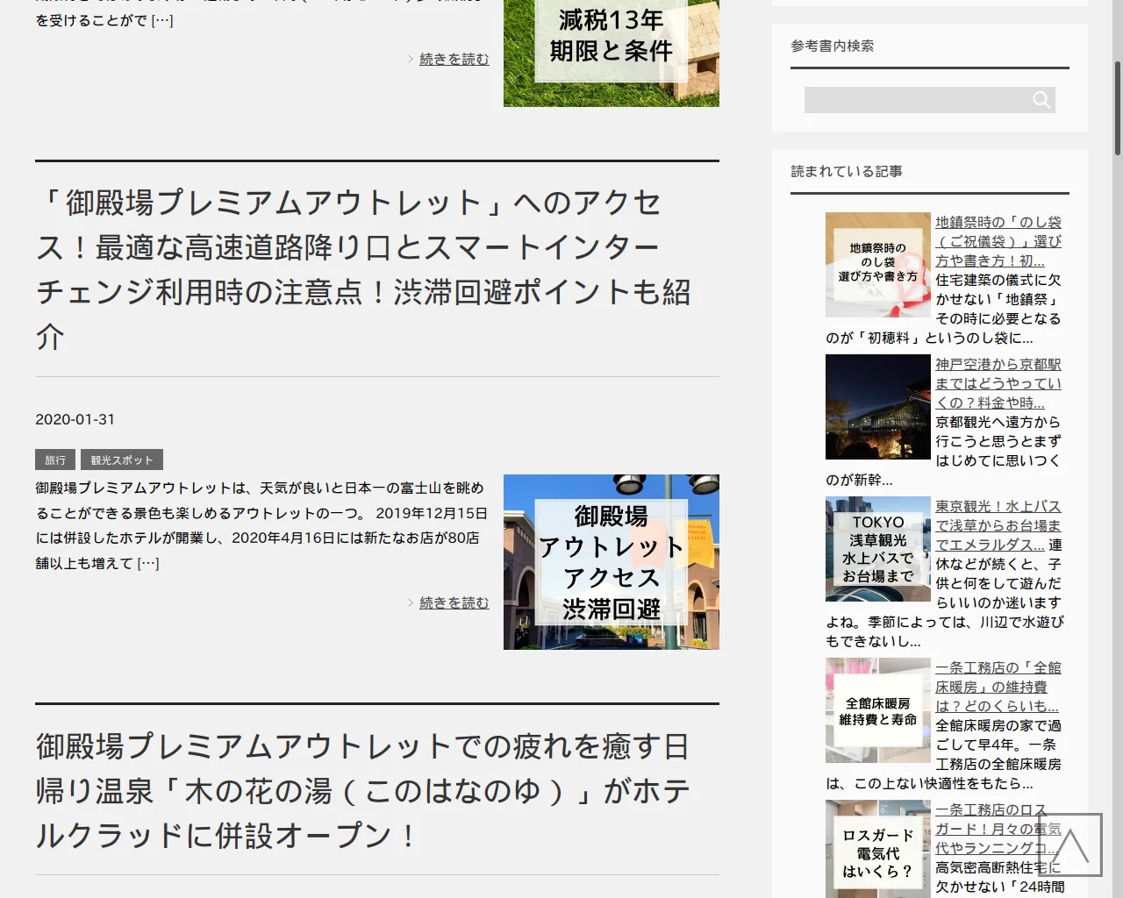1123x898 pixels.
Task: Click the 参考書内検索 sidebar heading
Action: [x=833, y=46]
